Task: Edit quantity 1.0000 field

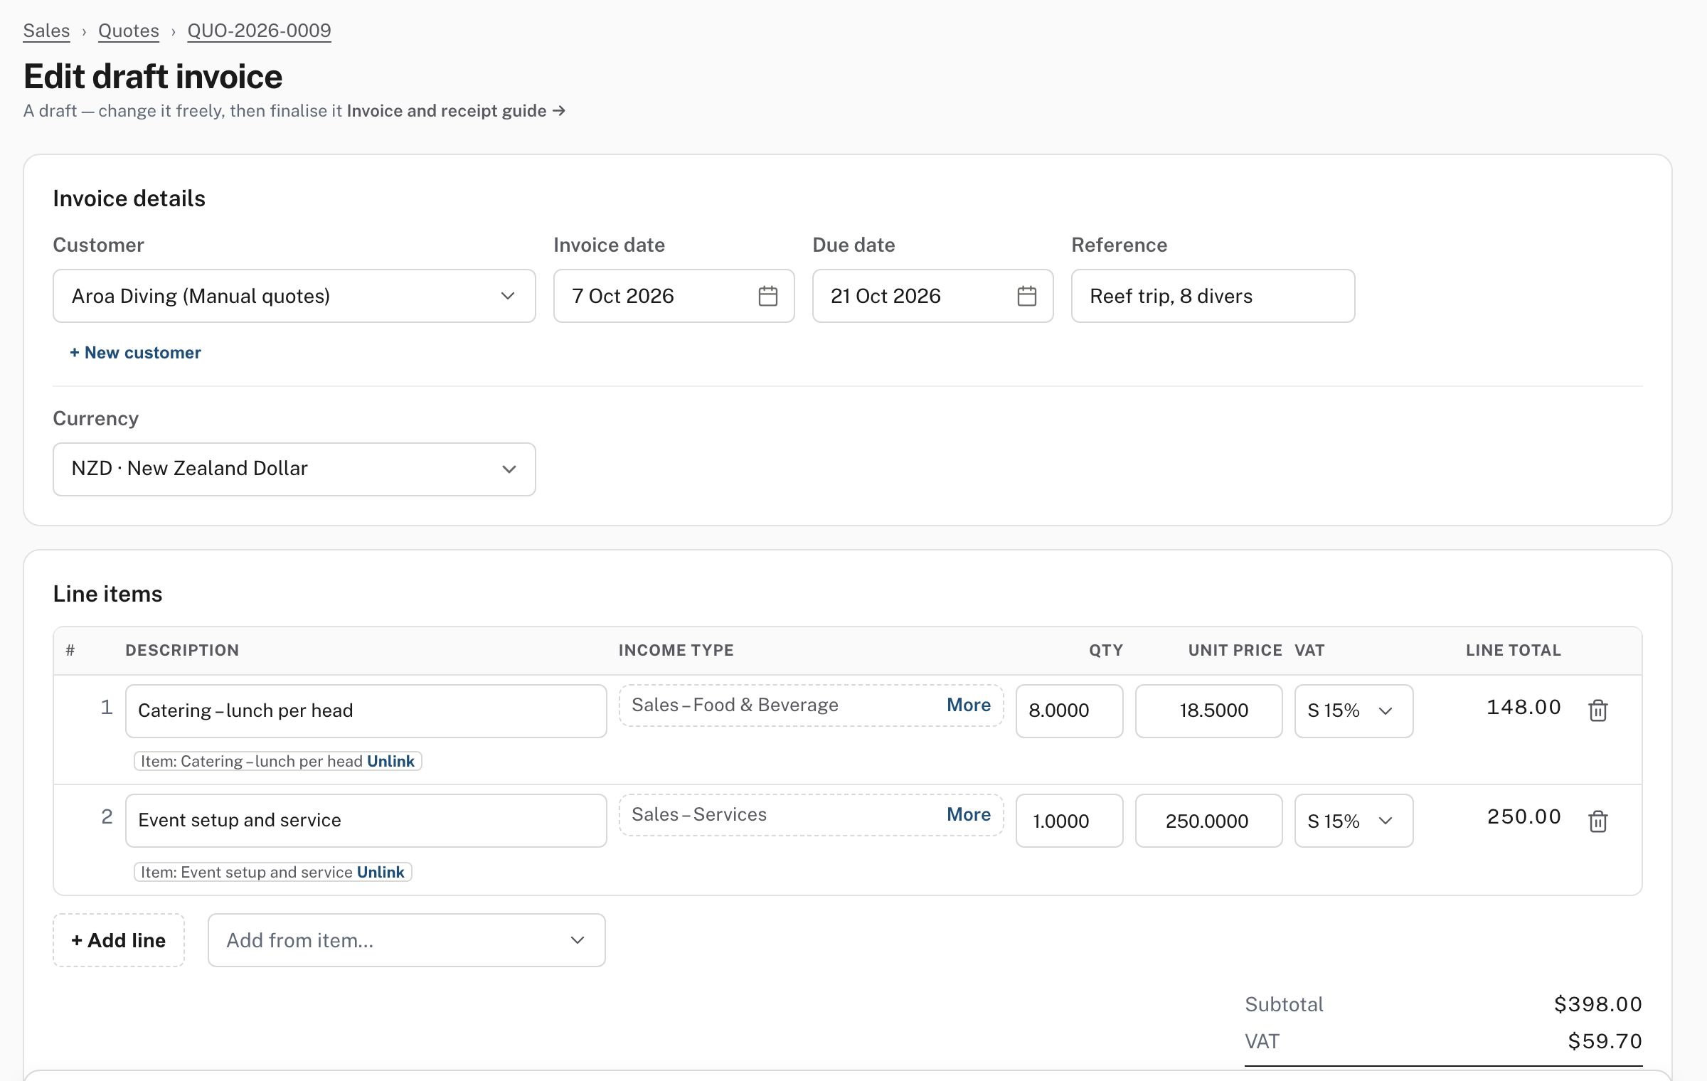Action: pyautogui.click(x=1069, y=821)
